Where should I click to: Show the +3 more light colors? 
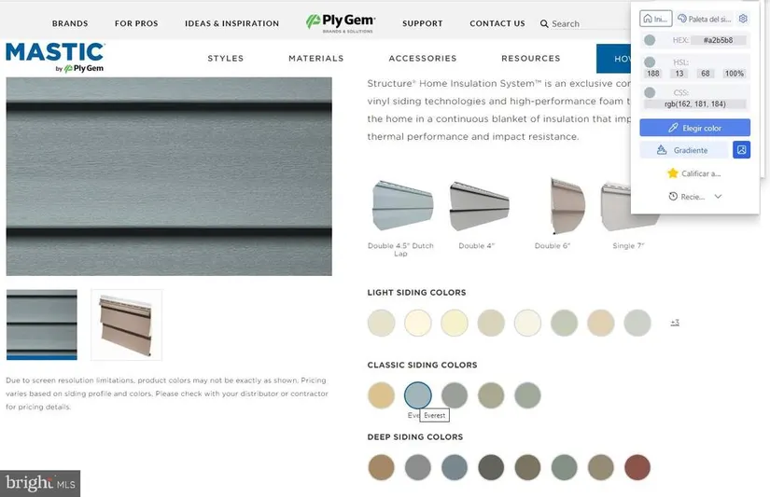[675, 323]
